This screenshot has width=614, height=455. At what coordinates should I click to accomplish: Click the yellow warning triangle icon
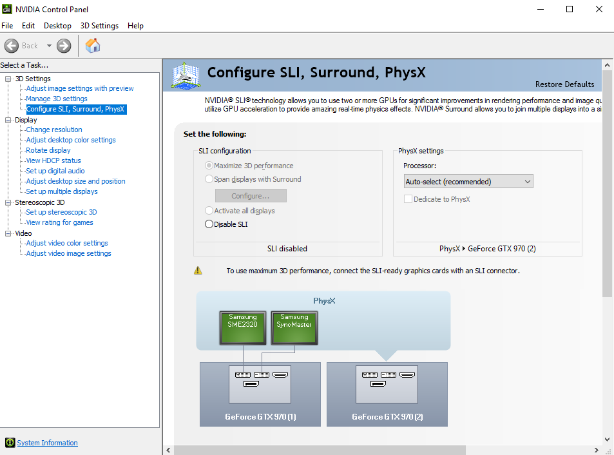198,271
